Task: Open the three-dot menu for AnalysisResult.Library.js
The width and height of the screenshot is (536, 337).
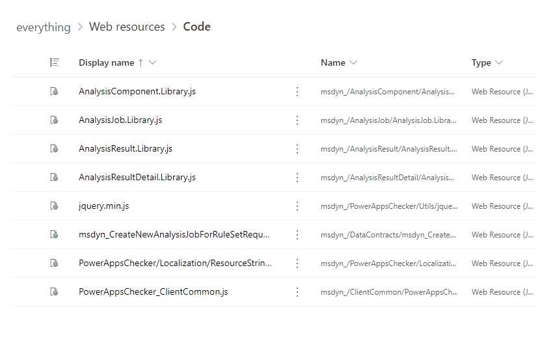Action: click(297, 149)
